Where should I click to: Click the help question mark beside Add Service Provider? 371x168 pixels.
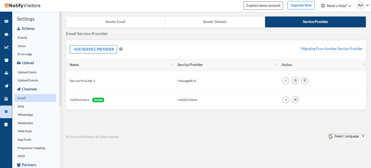[121, 49]
